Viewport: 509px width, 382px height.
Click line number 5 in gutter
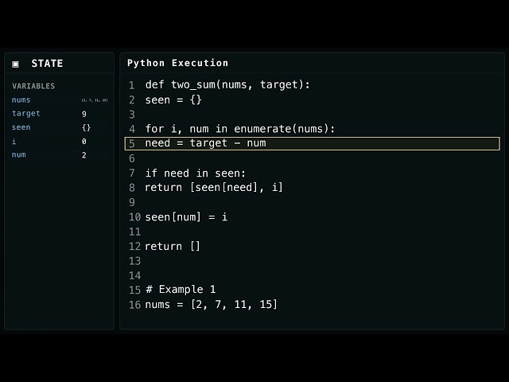132,143
